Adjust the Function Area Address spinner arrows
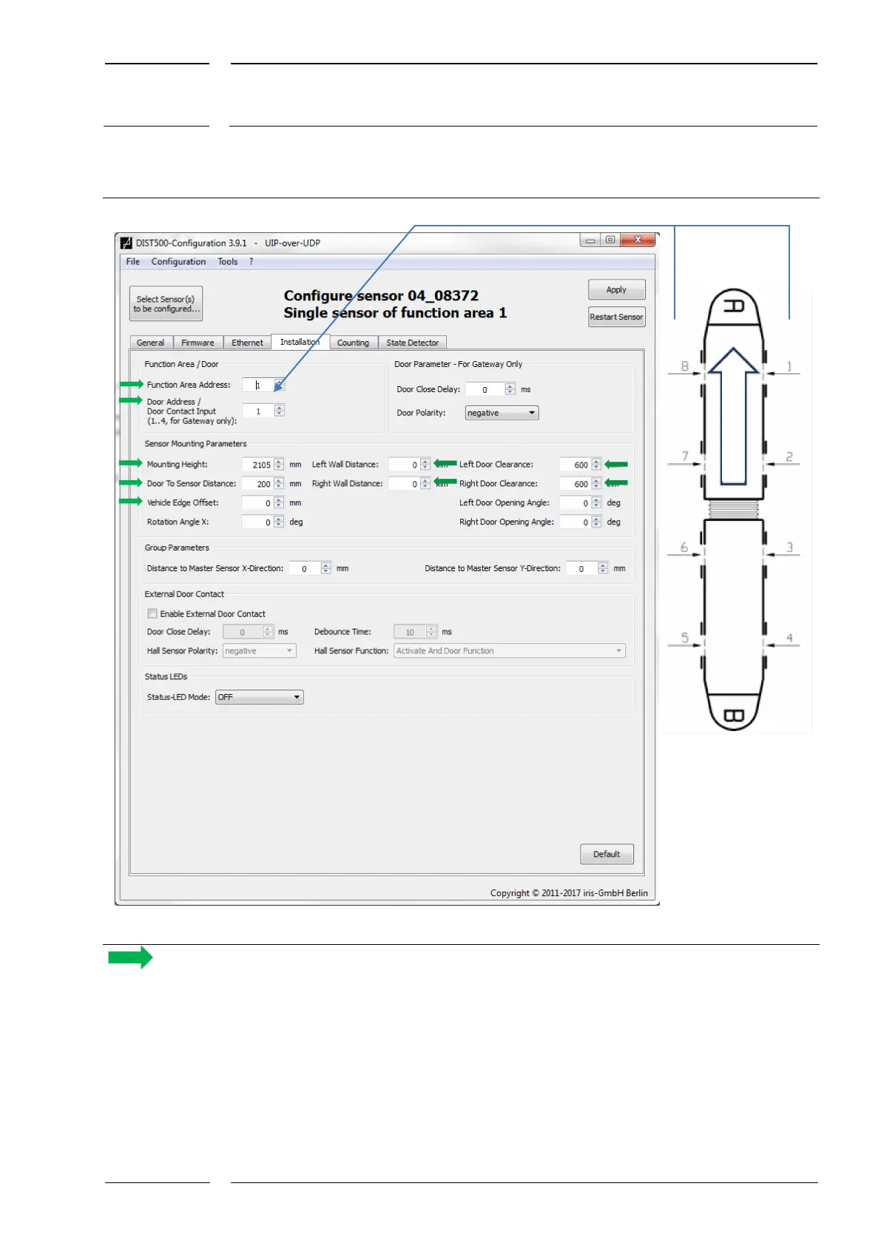 280,385
